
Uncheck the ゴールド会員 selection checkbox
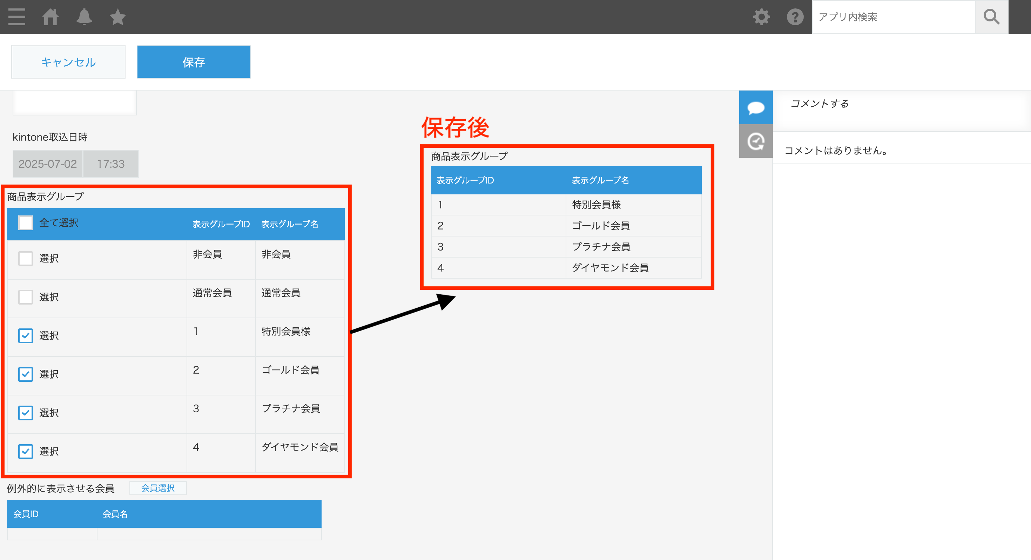(25, 374)
